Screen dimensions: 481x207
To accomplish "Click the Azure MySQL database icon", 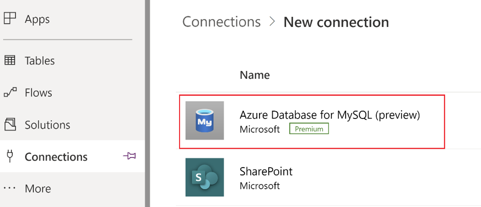I will (x=204, y=120).
